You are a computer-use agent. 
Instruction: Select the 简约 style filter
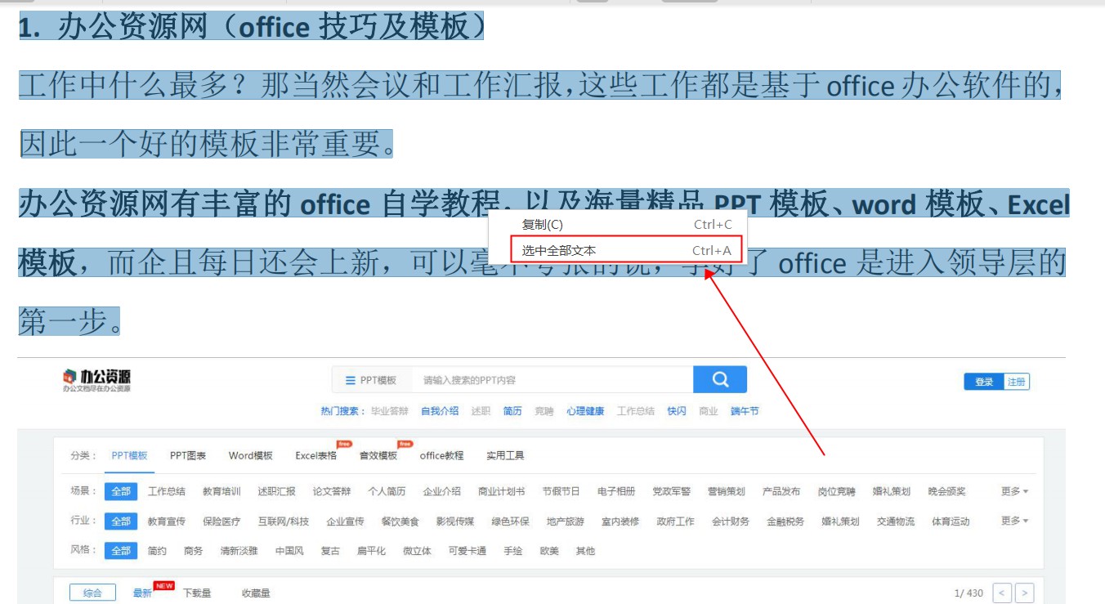click(x=157, y=551)
